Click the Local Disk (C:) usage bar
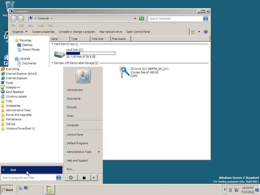260x195 pixels. coord(91,53)
